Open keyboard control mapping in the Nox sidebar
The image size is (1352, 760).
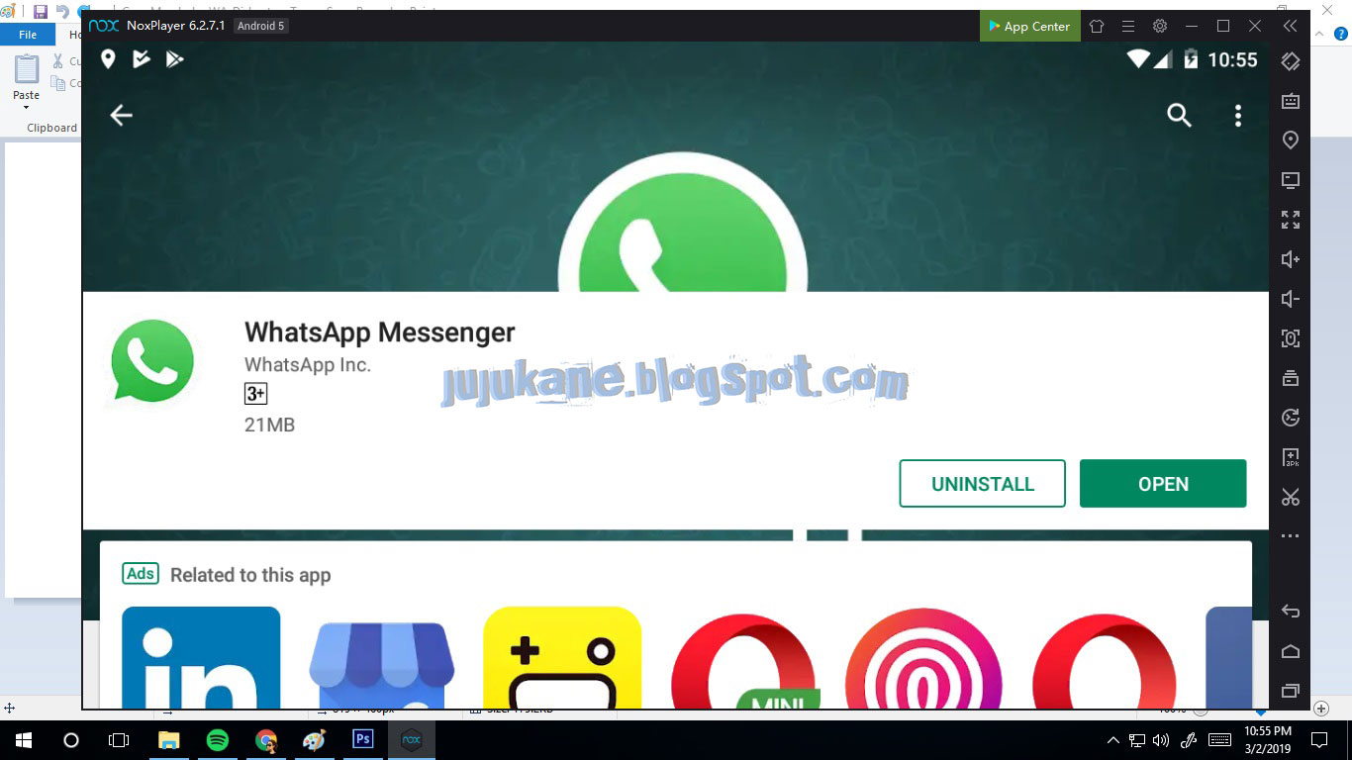1291,101
